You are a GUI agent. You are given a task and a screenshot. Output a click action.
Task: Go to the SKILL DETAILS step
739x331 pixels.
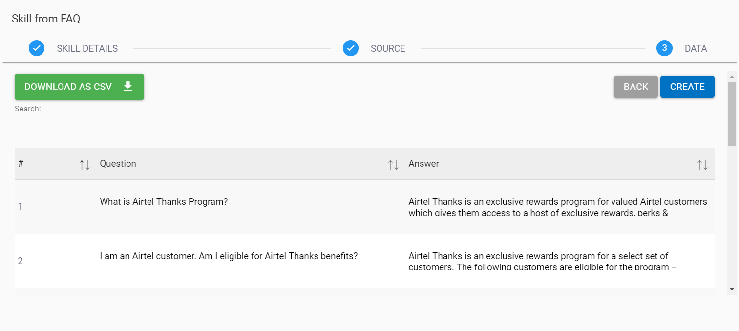pos(87,48)
